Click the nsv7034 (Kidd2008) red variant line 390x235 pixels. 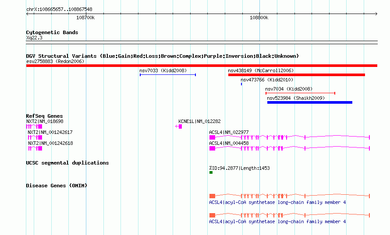click(x=301, y=93)
